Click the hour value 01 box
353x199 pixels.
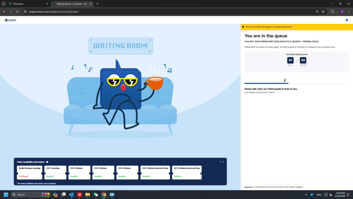290,60
